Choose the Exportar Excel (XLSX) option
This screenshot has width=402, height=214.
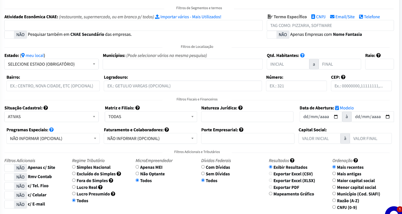pyautogui.click(x=271, y=180)
